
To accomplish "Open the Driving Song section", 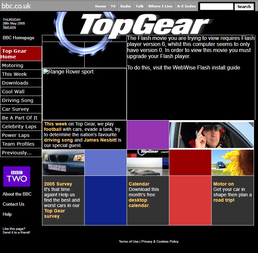I will [21, 100].
